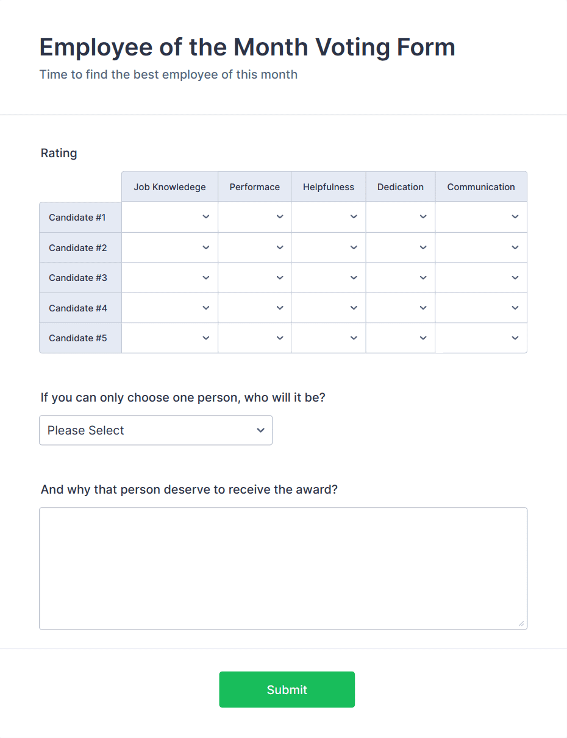Click the chevron in Candidate #2 Helpfulness cell
This screenshot has width=567, height=738.
(x=354, y=247)
